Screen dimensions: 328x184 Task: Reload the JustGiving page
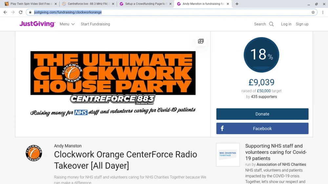pos(20,12)
